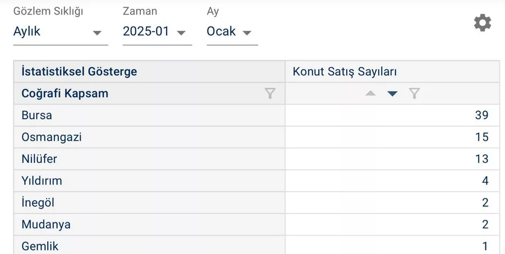Filter the Konut Satış Sayıları column
This screenshot has width=505, height=254.
[415, 93]
